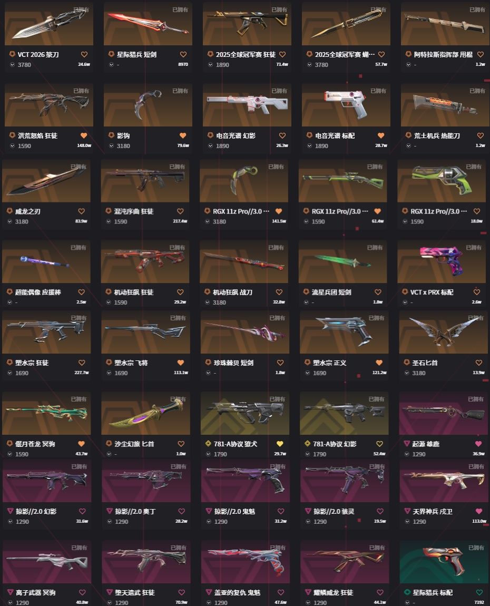Image resolution: width=490 pixels, height=606 pixels.
Task: Click the heart on 星际猎兵 标配
Action: [479, 592]
